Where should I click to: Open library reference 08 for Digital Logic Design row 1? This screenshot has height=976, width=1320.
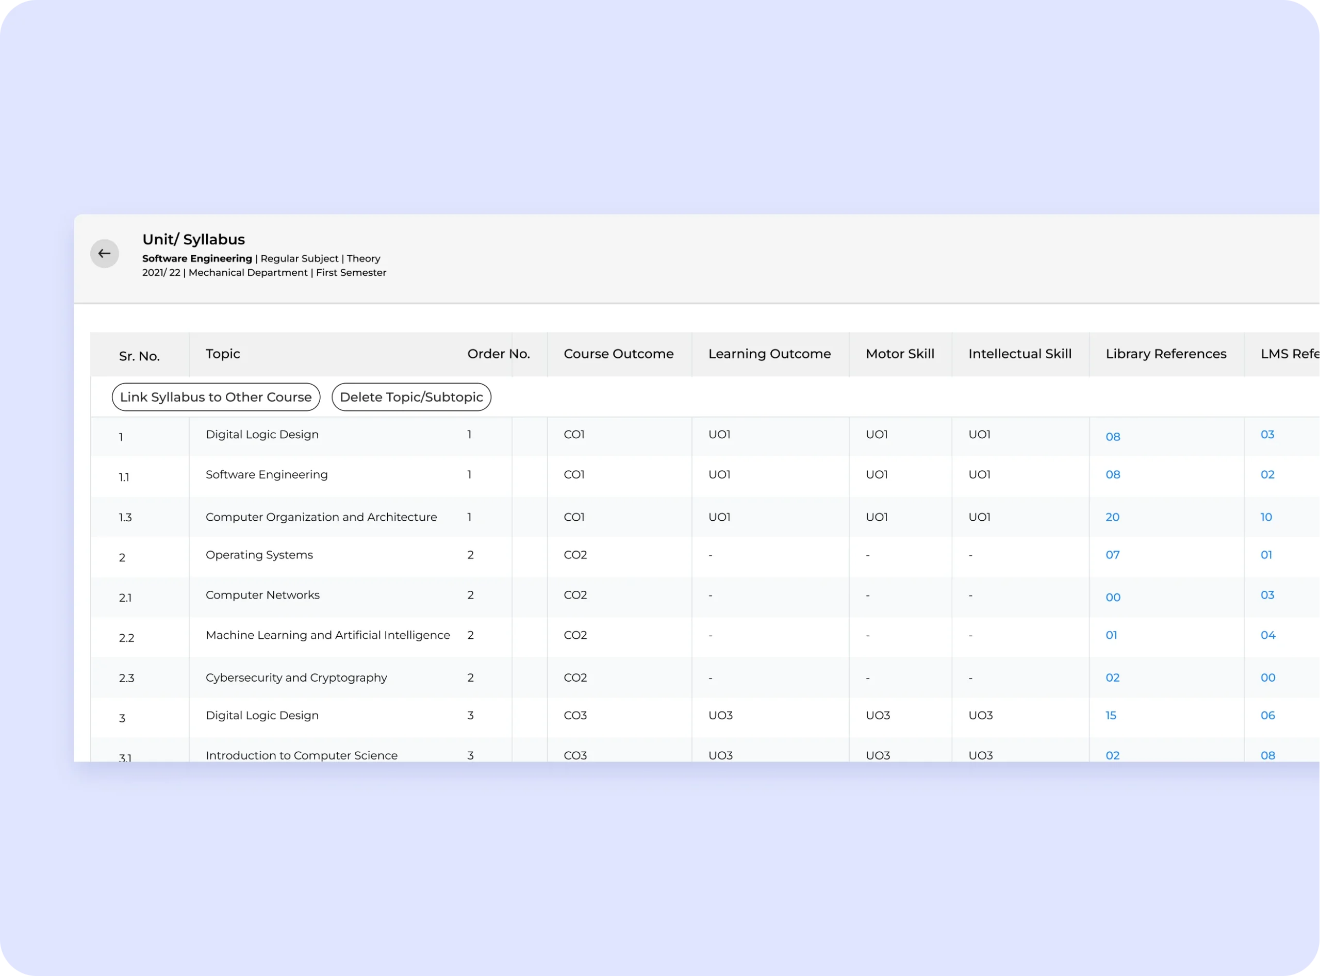click(1113, 437)
